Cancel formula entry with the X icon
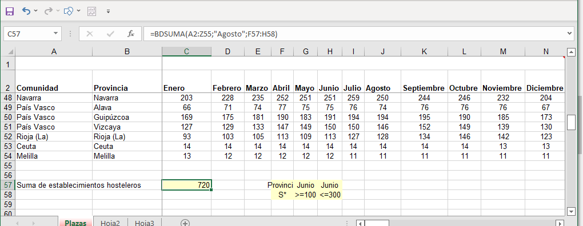Image resolution: width=583 pixels, height=226 pixels. pos(89,34)
